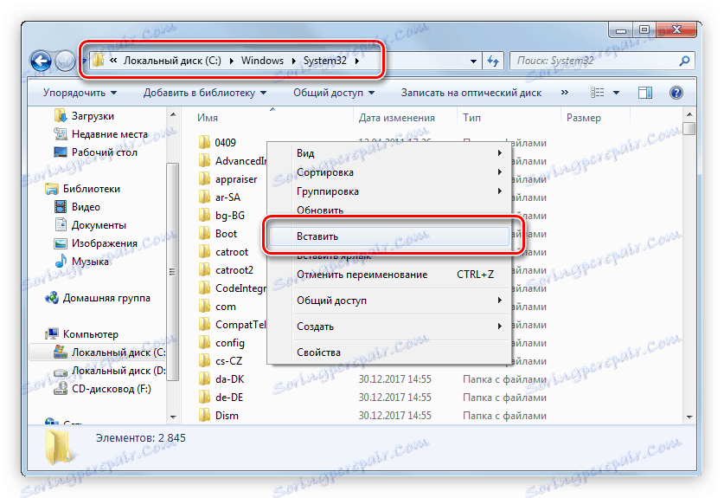Open Общий доступ toolbar dropdown
The width and height of the screenshot is (724, 498).
[334, 93]
